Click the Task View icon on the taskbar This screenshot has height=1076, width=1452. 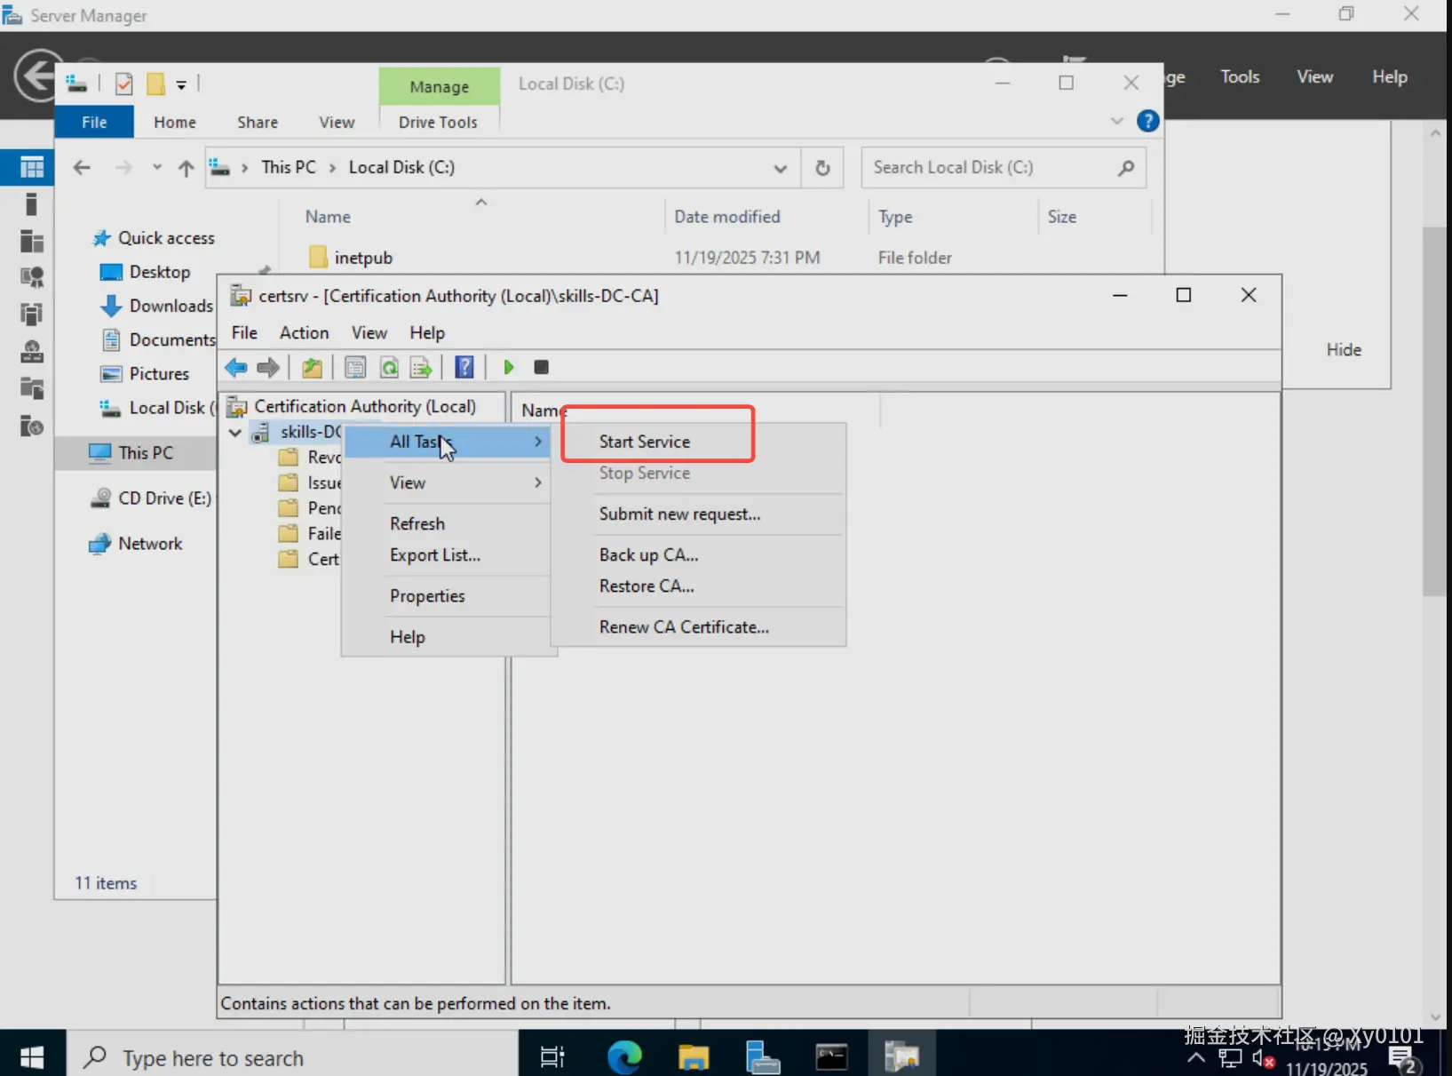point(552,1057)
